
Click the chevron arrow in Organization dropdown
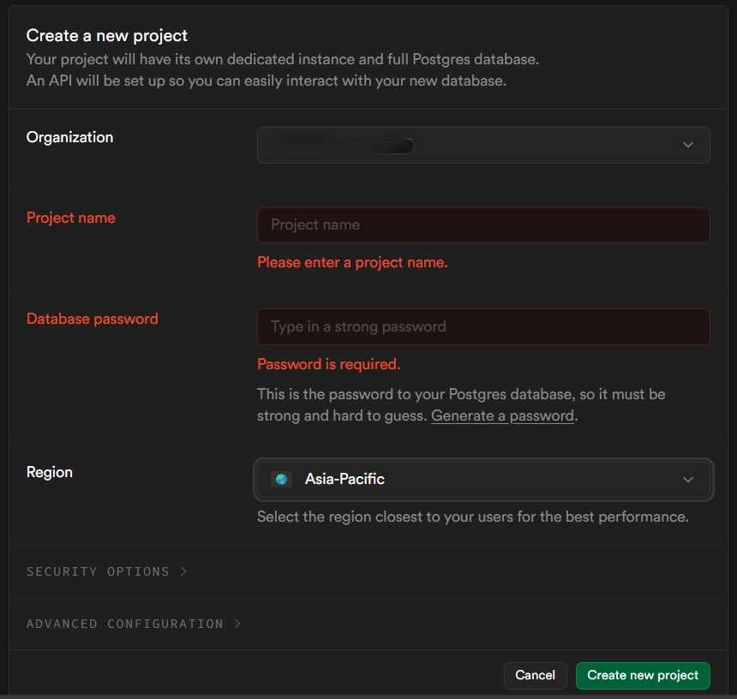pyautogui.click(x=687, y=145)
